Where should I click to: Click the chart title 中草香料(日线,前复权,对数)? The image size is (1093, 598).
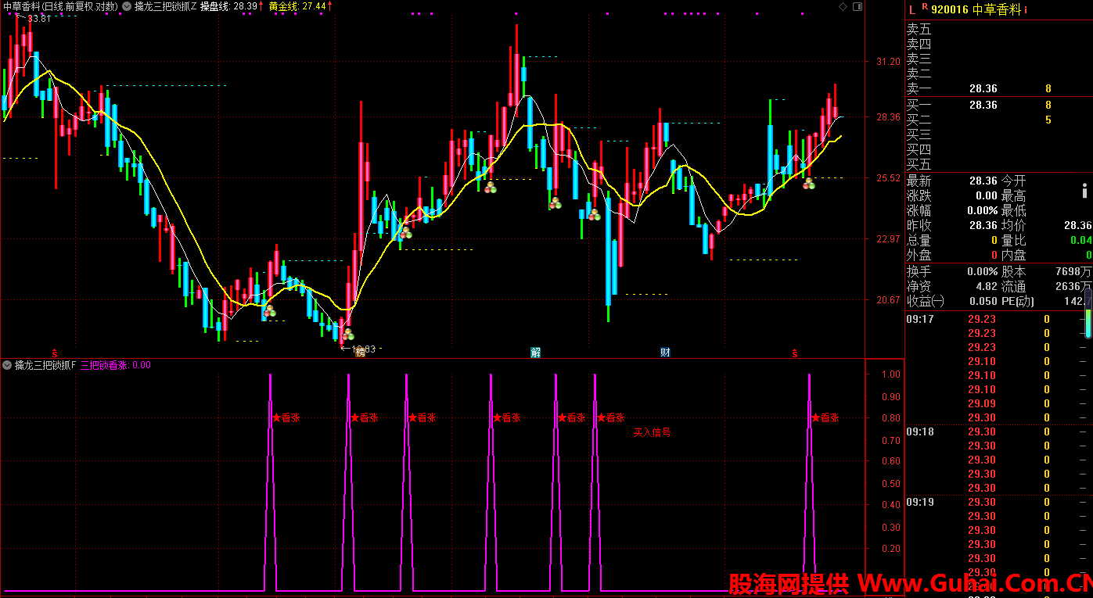[60, 6]
